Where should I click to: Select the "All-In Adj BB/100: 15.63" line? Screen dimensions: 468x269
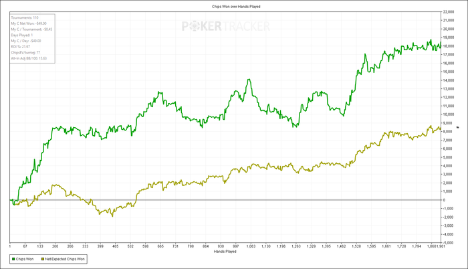[x=29, y=58]
